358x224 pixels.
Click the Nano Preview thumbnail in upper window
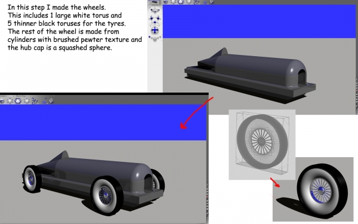pos(155,2)
